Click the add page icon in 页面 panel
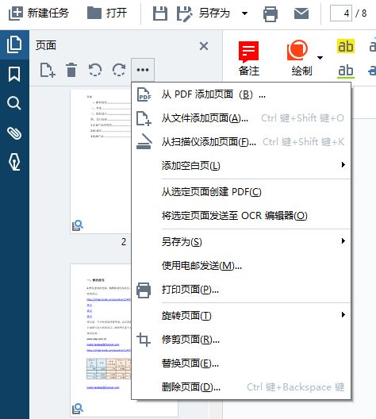This screenshot has height=419, width=376. 48,70
